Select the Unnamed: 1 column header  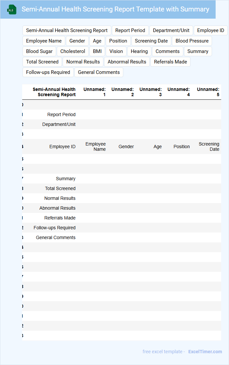pos(95,92)
